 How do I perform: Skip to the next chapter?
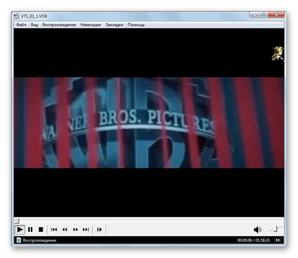pos(86,229)
